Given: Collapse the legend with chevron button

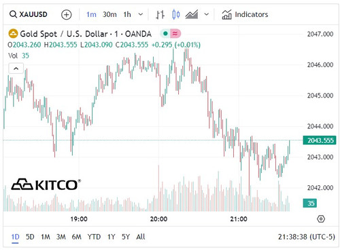Looking at the screenshot, I should click(16, 69).
